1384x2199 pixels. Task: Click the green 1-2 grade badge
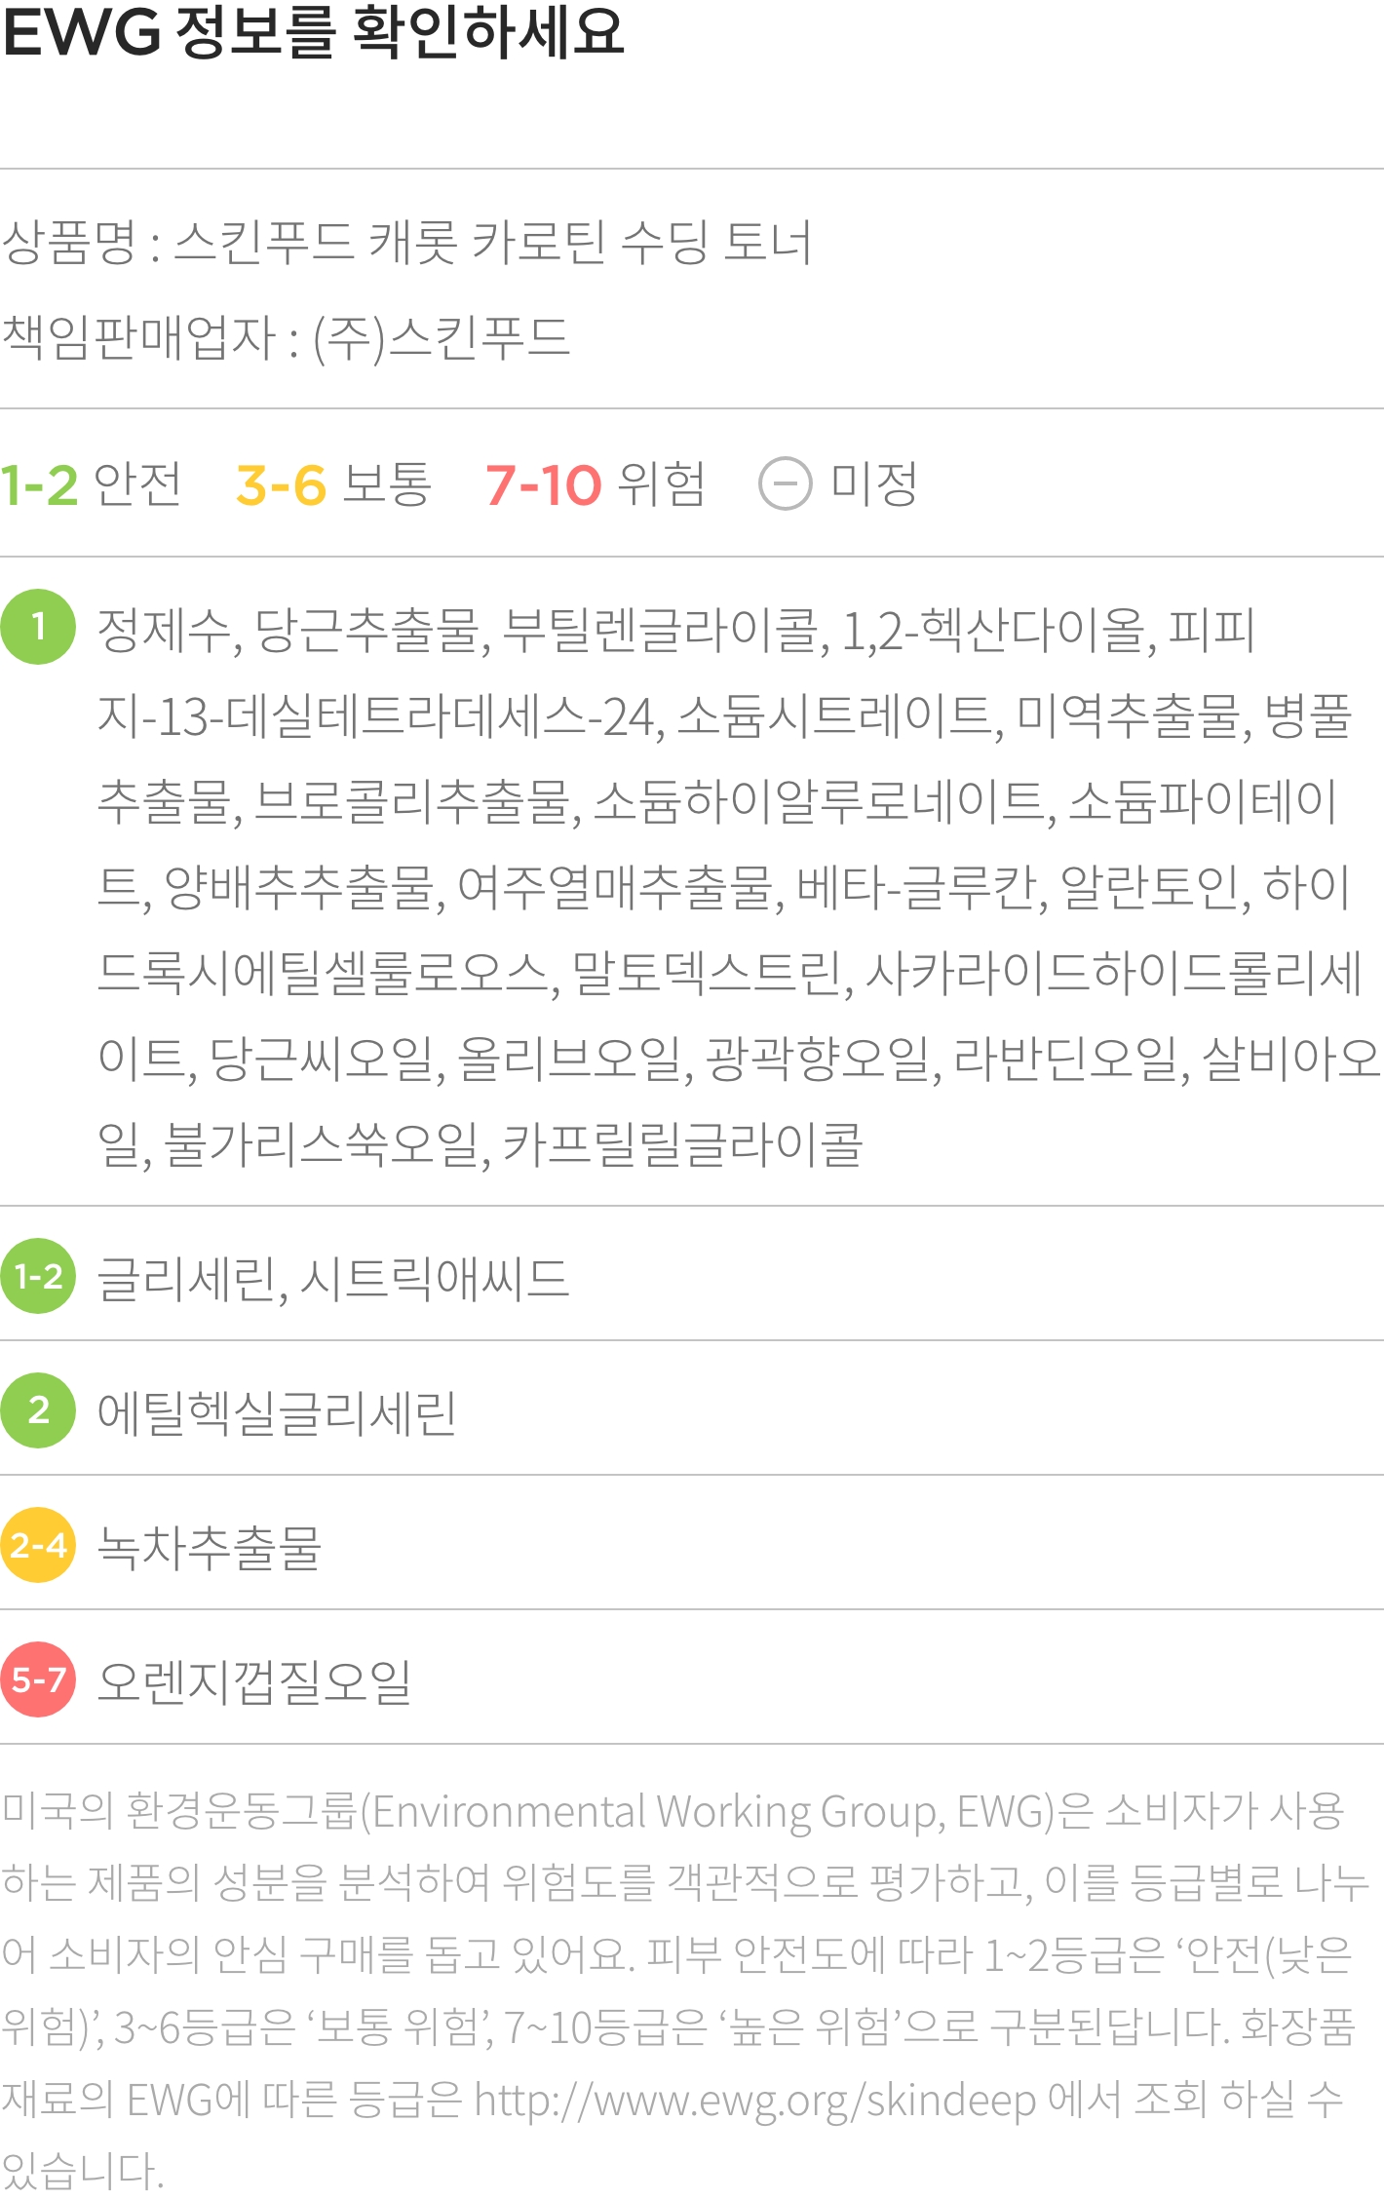click(38, 1276)
